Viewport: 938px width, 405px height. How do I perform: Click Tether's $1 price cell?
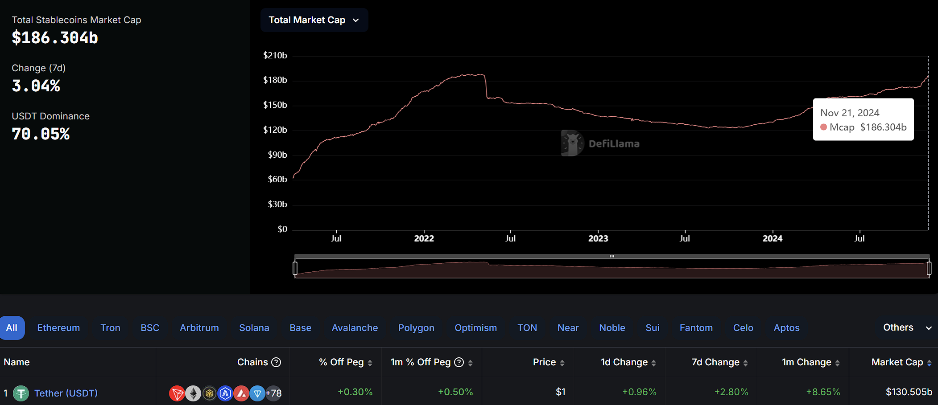[x=561, y=392]
